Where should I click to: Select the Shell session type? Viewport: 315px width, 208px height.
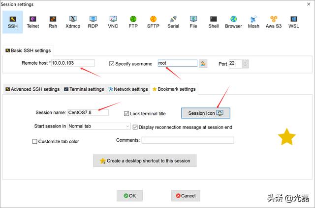(x=213, y=22)
